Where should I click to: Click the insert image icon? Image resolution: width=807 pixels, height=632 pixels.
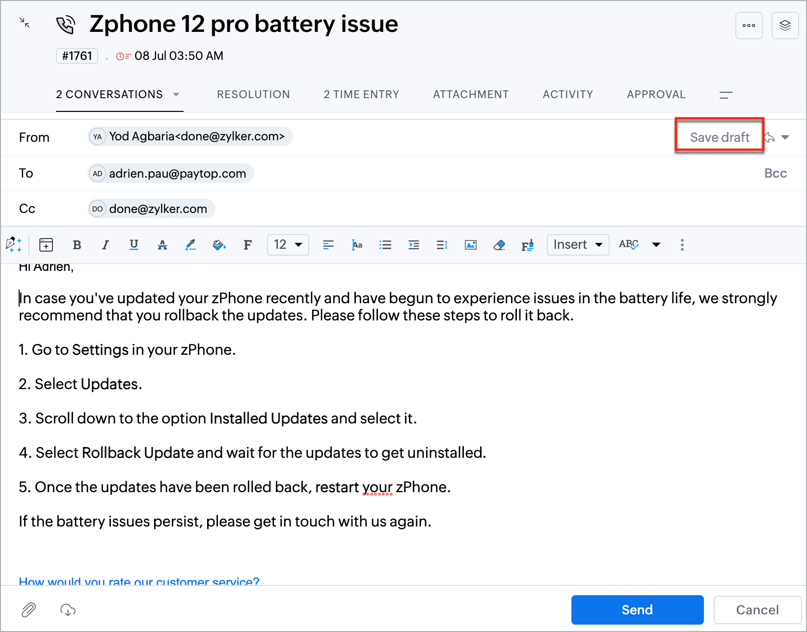coord(470,245)
